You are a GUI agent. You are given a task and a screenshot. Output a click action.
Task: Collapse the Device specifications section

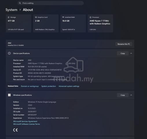[x=131, y=53]
